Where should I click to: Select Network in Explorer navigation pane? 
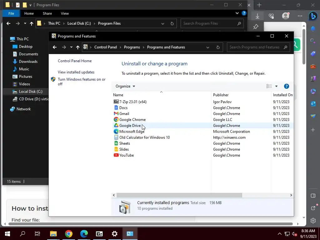click(x=23, y=109)
